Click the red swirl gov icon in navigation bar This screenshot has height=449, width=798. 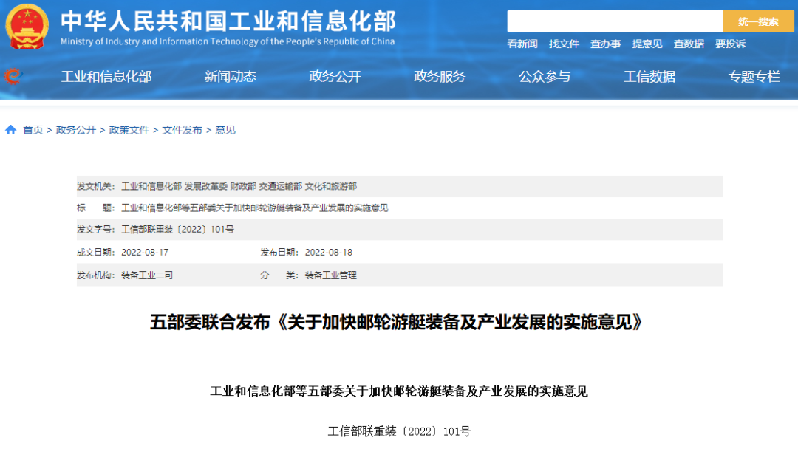pyautogui.click(x=13, y=76)
